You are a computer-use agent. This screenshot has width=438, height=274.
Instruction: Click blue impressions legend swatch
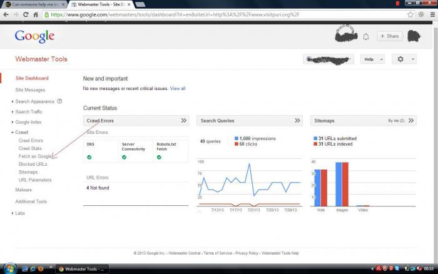click(237, 138)
